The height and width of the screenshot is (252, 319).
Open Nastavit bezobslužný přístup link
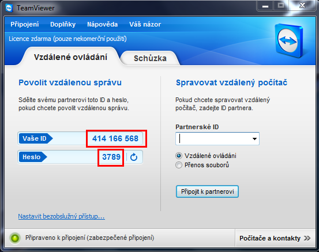point(62,216)
